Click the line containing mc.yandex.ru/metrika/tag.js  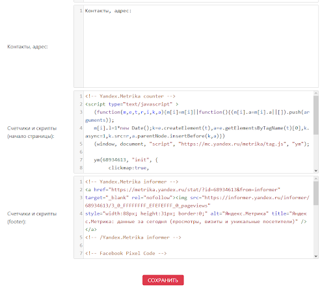(x=202, y=144)
